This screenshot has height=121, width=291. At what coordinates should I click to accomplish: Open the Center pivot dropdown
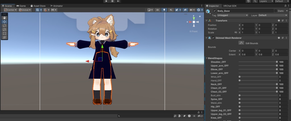pos(11,10)
